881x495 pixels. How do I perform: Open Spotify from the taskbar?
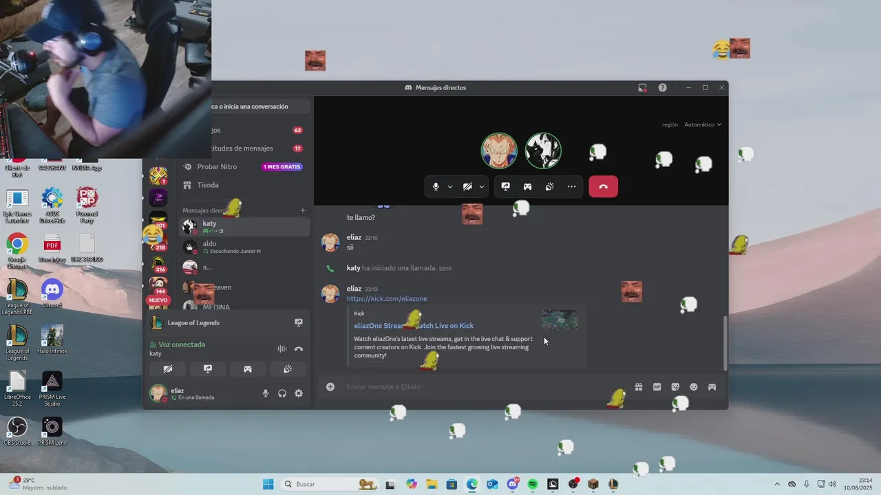coord(533,484)
